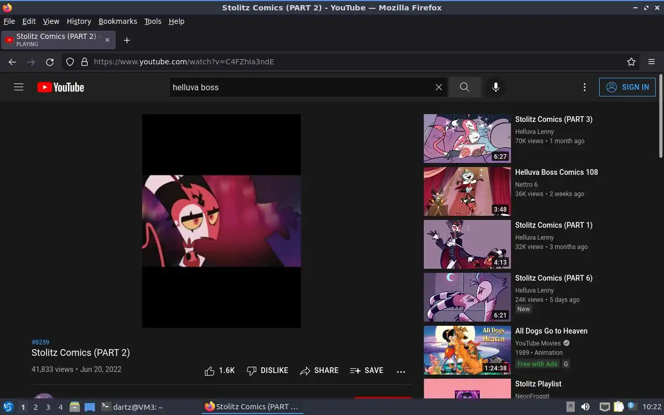Reload the page
Image resolution: width=664 pixels, height=415 pixels.
50,62
